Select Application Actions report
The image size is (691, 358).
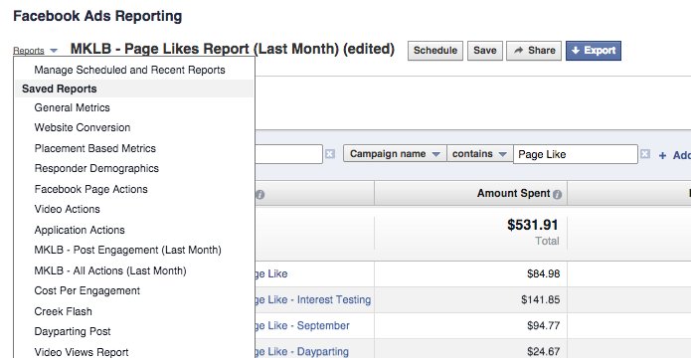pyautogui.click(x=80, y=230)
